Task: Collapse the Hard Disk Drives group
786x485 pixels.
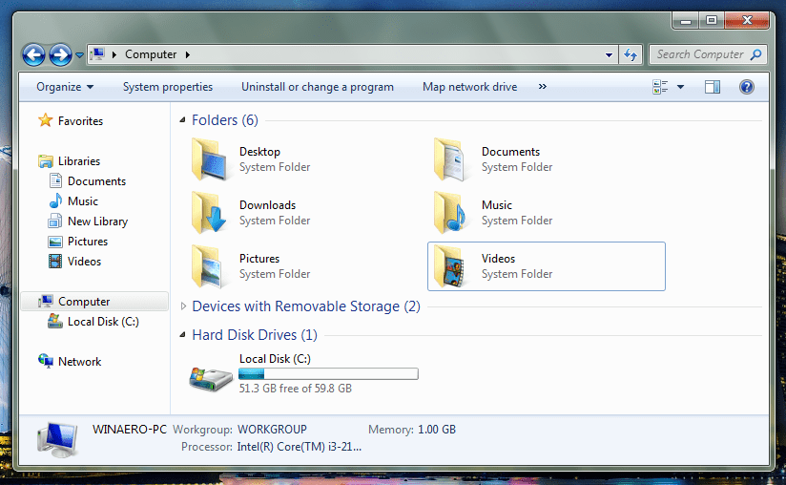Action: (x=182, y=334)
